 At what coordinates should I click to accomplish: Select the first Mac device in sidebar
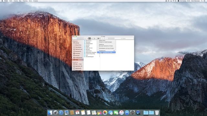[78, 64]
